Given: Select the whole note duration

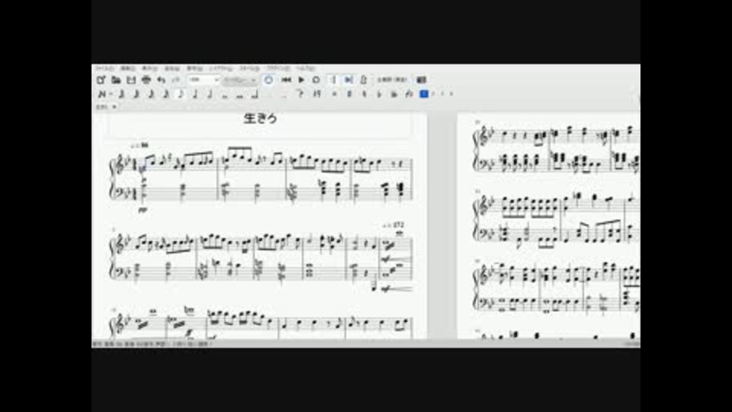Looking at the screenshot, I should pos(225,95).
